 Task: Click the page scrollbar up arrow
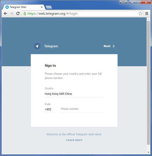pos(148,20)
